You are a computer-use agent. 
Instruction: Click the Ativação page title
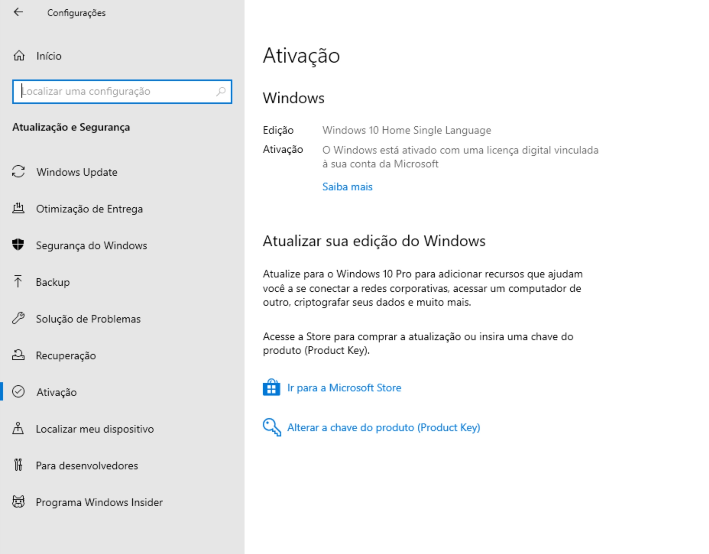click(301, 56)
